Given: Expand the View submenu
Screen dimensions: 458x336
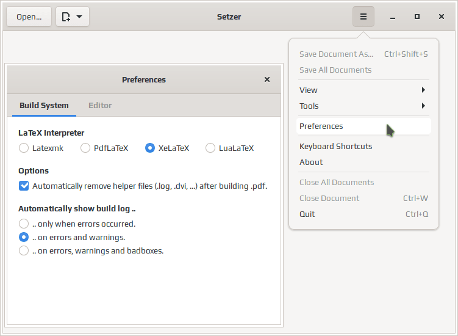Looking at the screenshot, I should 363,90.
